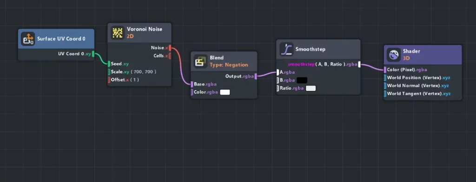Click the World Normal (Vertex).xyz input port

[x=385, y=86]
